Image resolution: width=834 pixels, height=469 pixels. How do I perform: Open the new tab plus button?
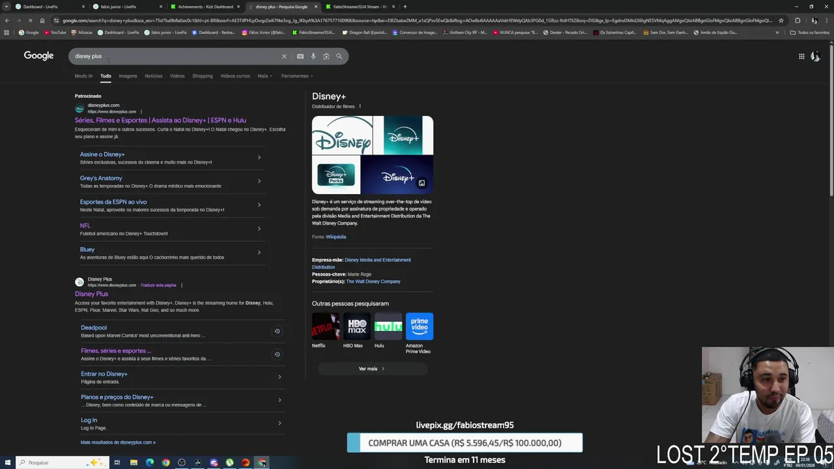(x=405, y=7)
